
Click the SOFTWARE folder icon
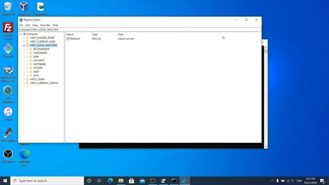(x=31, y=64)
